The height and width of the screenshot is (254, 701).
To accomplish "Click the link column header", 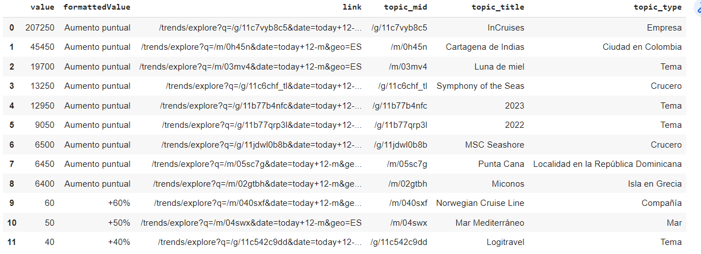I will pyautogui.click(x=352, y=7).
